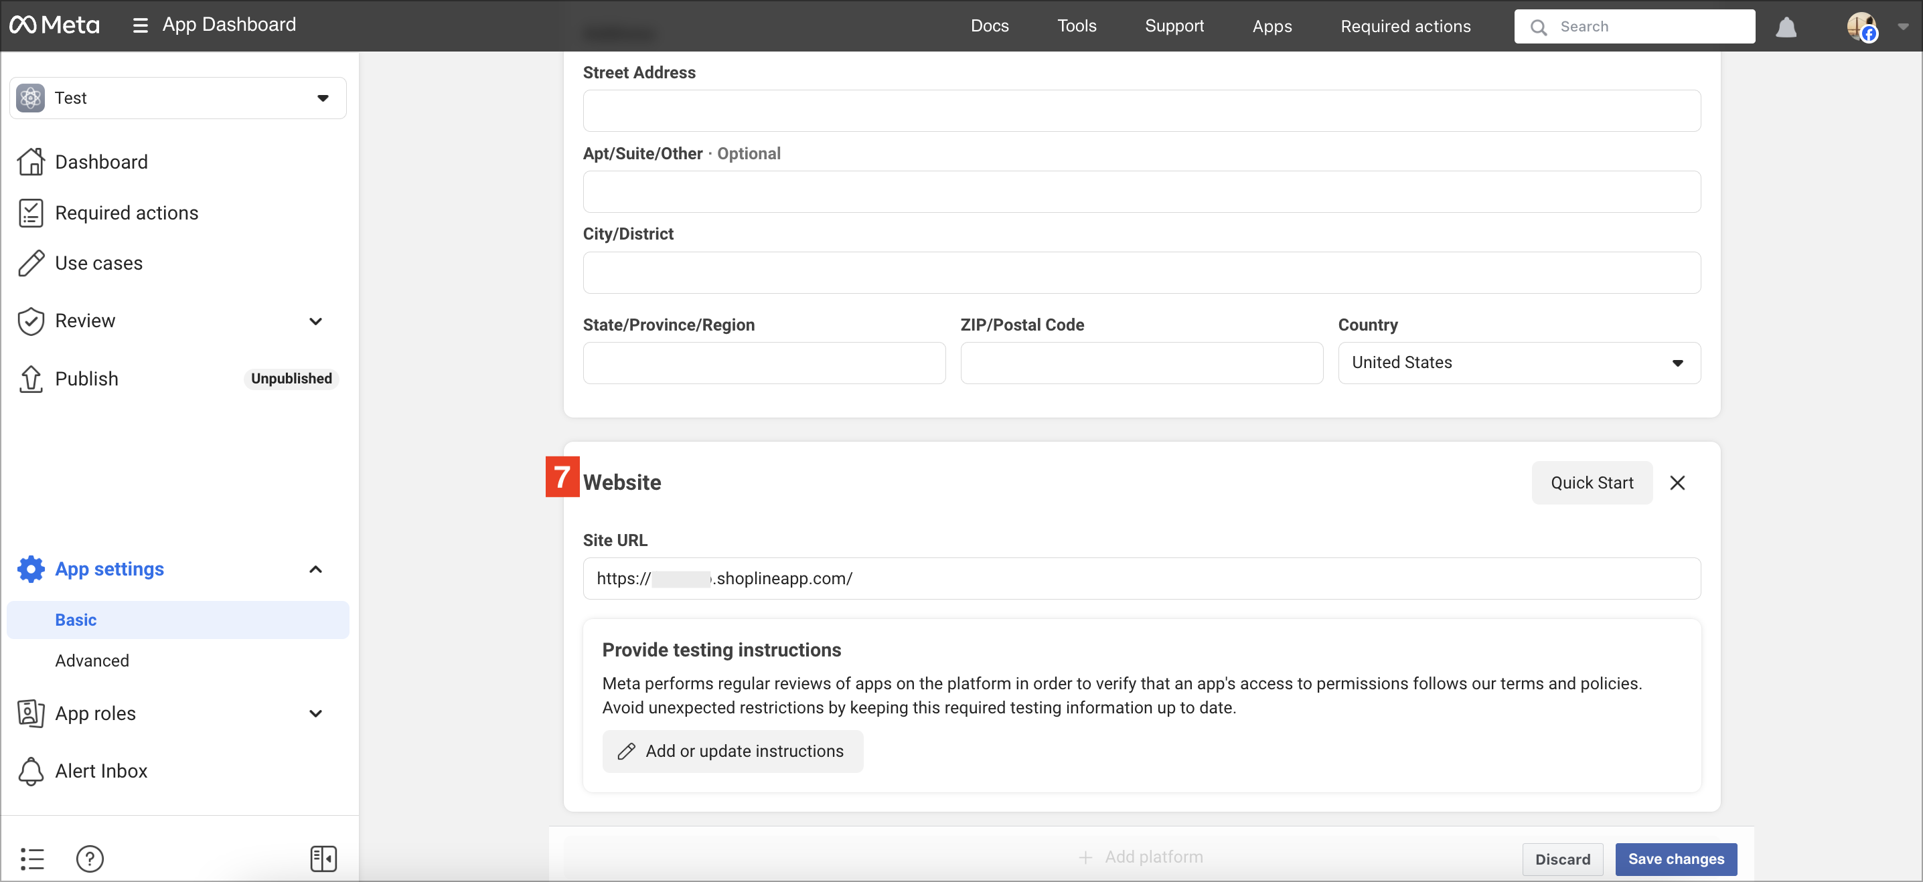Open the Apps menu
The width and height of the screenshot is (1923, 882).
click(1272, 26)
